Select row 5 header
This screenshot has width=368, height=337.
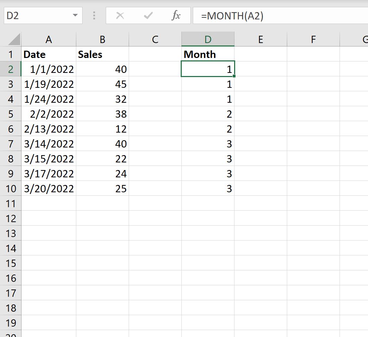pyautogui.click(x=10, y=114)
